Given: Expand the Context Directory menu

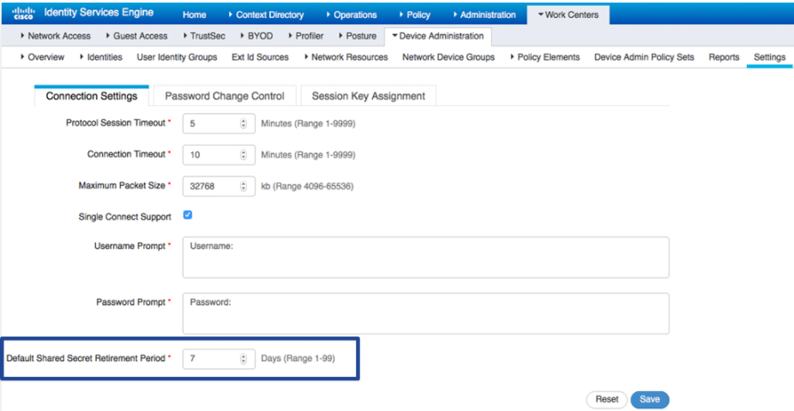Looking at the screenshot, I should pyautogui.click(x=266, y=15).
